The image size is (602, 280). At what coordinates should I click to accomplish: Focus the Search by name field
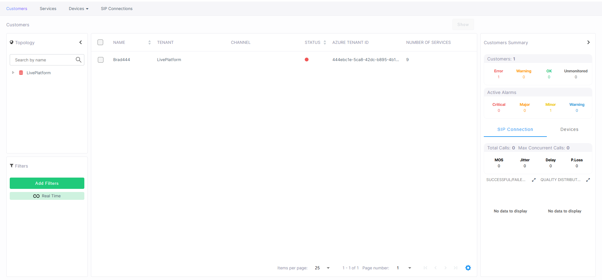(43, 60)
